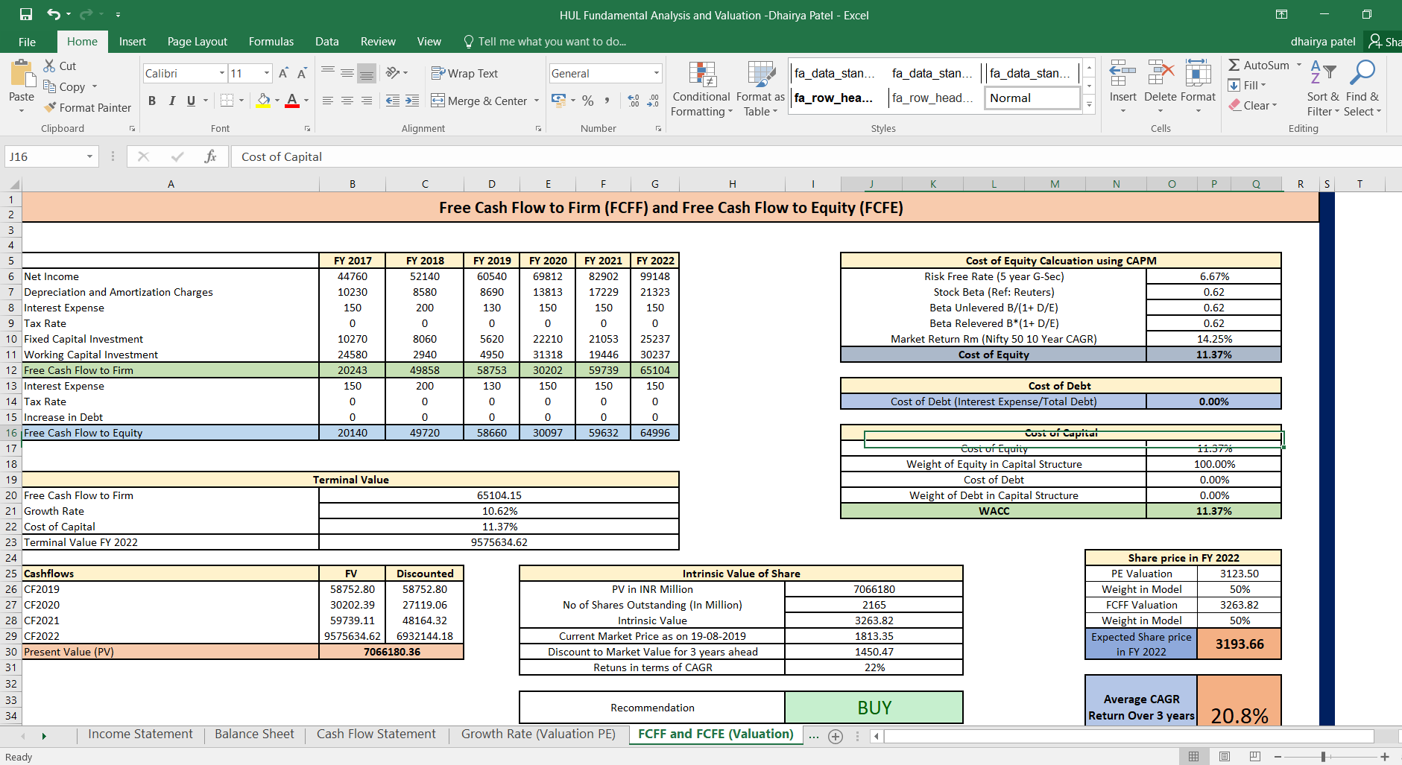This screenshot has height=765, width=1402.
Task: Switch to the Insert ribbon tab
Action: (x=133, y=42)
